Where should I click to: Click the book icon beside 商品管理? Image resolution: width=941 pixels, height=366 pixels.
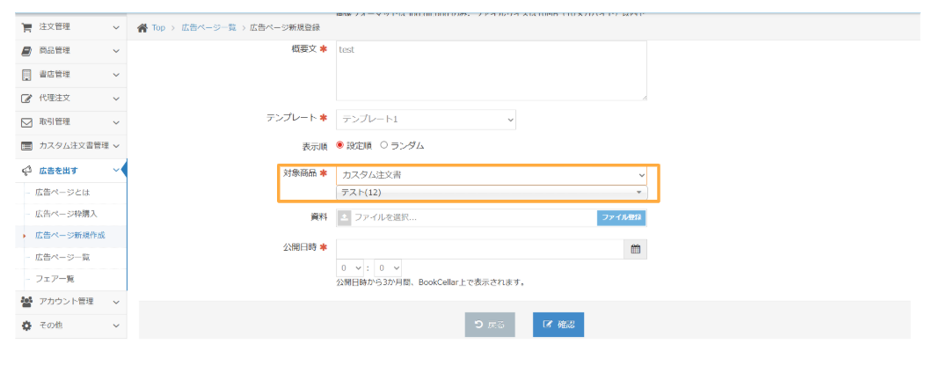(26, 51)
